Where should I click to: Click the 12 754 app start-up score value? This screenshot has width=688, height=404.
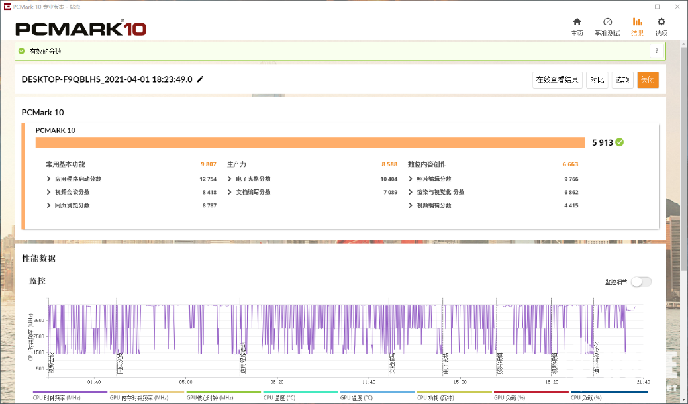click(x=208, y=179)
